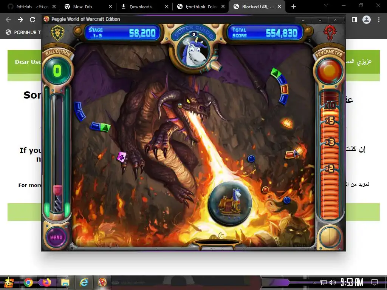Toggle Chrome side panel icon
This screenshot has width=387, height=290.
(x=354, y=20)
